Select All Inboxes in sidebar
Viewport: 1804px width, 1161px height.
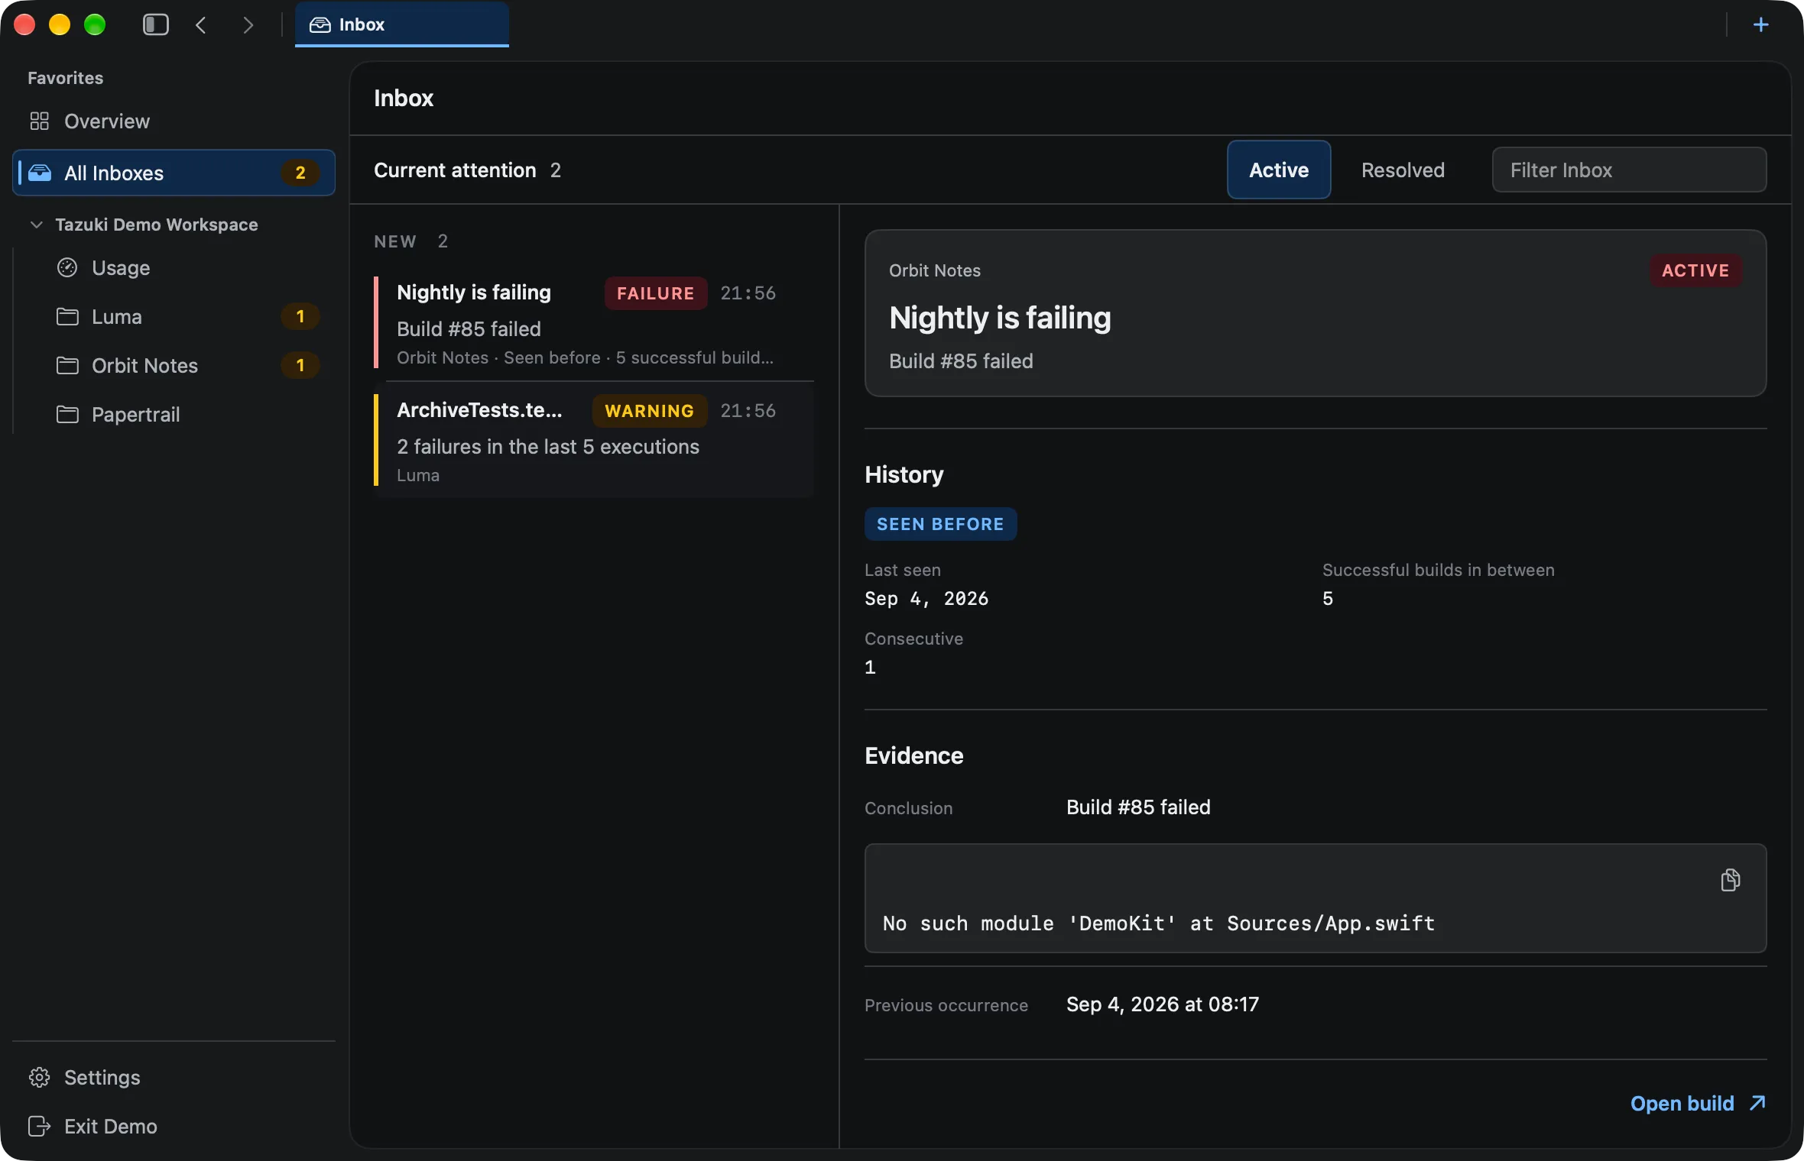174,173
